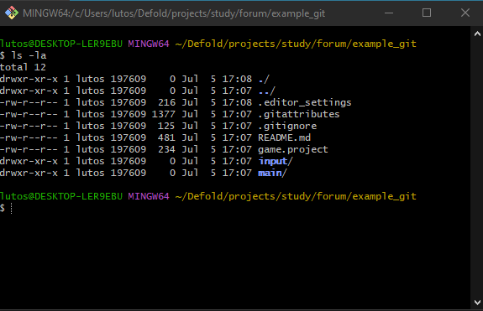This screenshot has width=483, height=311.
Task: Click the 'total 12' output line
Action: (x=23, y=67)
